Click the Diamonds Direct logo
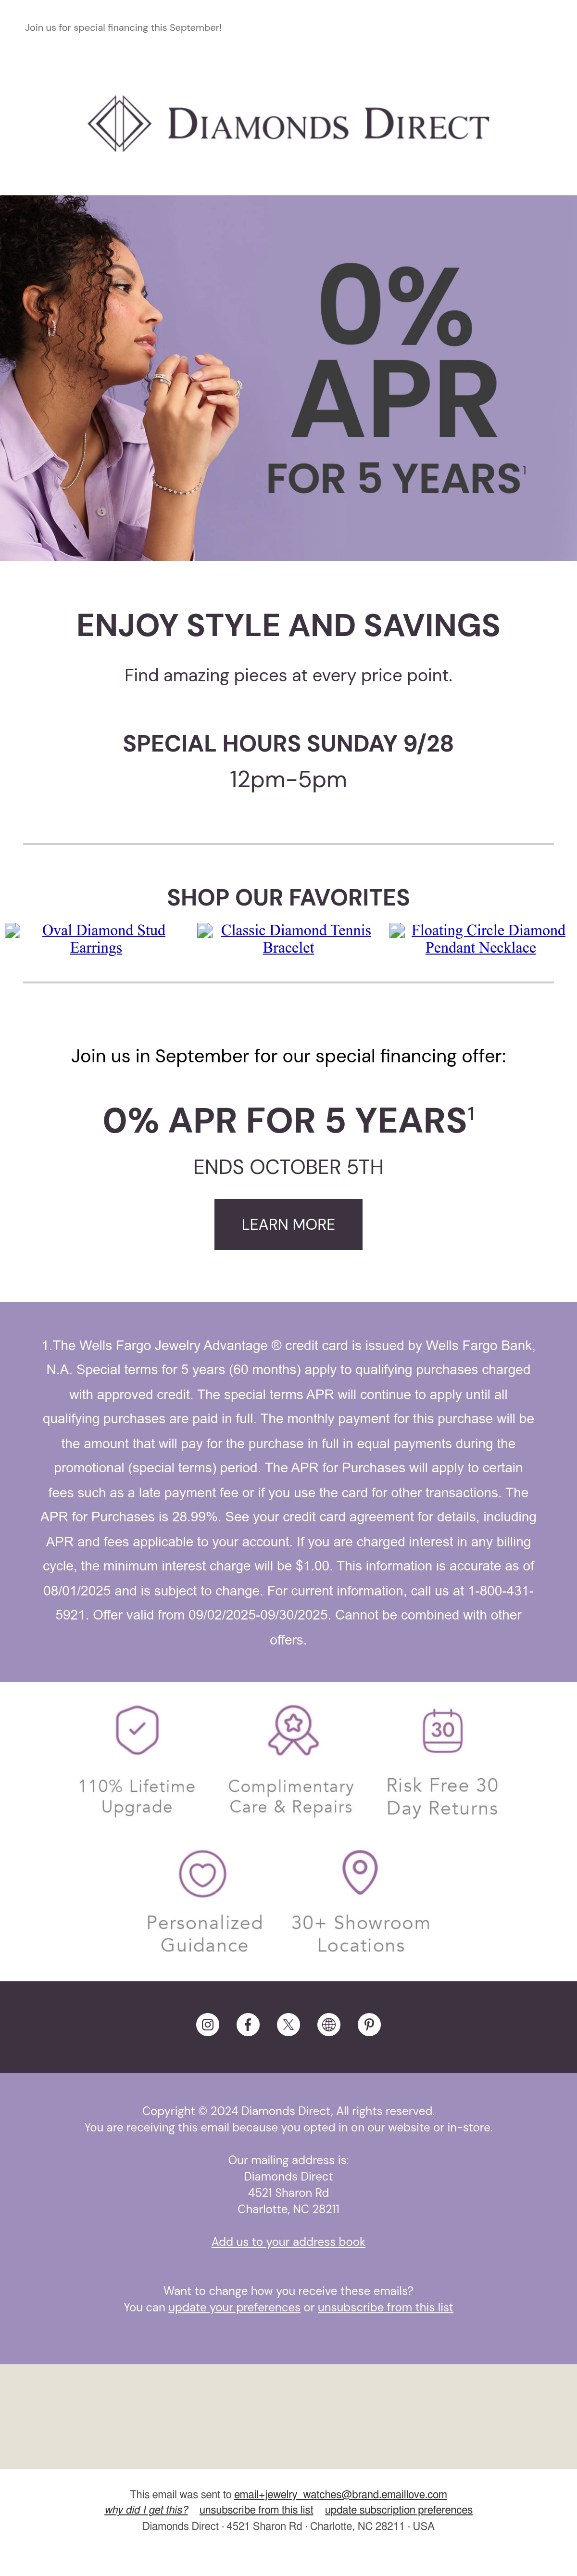 click(288, 124)
